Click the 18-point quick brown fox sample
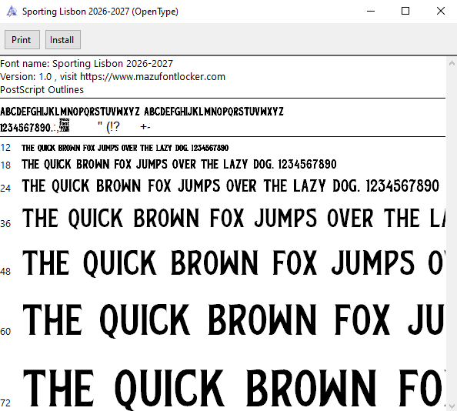457x411 pixels. click(179, 165)
